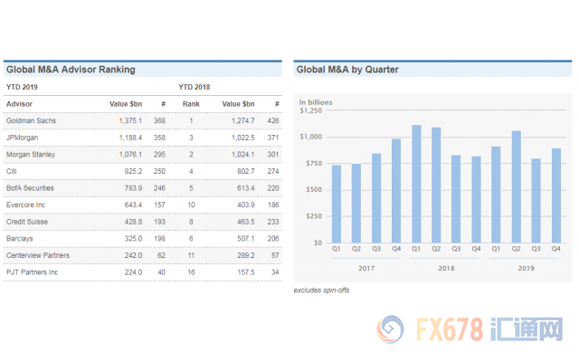
Task: Select the Citi row name
Action: [x=12, y=171]
